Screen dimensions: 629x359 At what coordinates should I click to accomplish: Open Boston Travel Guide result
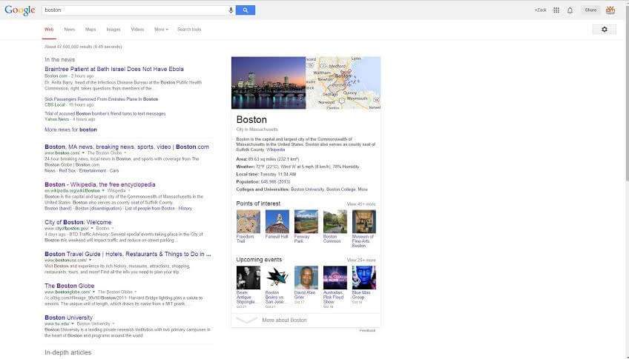point(128,254)
